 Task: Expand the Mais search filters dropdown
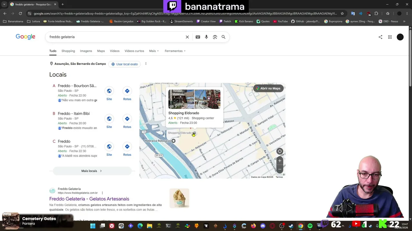154,51
